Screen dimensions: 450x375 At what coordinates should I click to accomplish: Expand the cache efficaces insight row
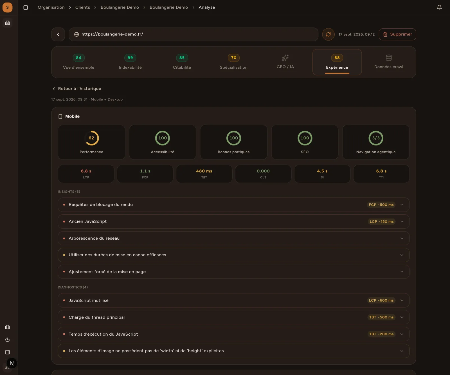coord(233,255)
